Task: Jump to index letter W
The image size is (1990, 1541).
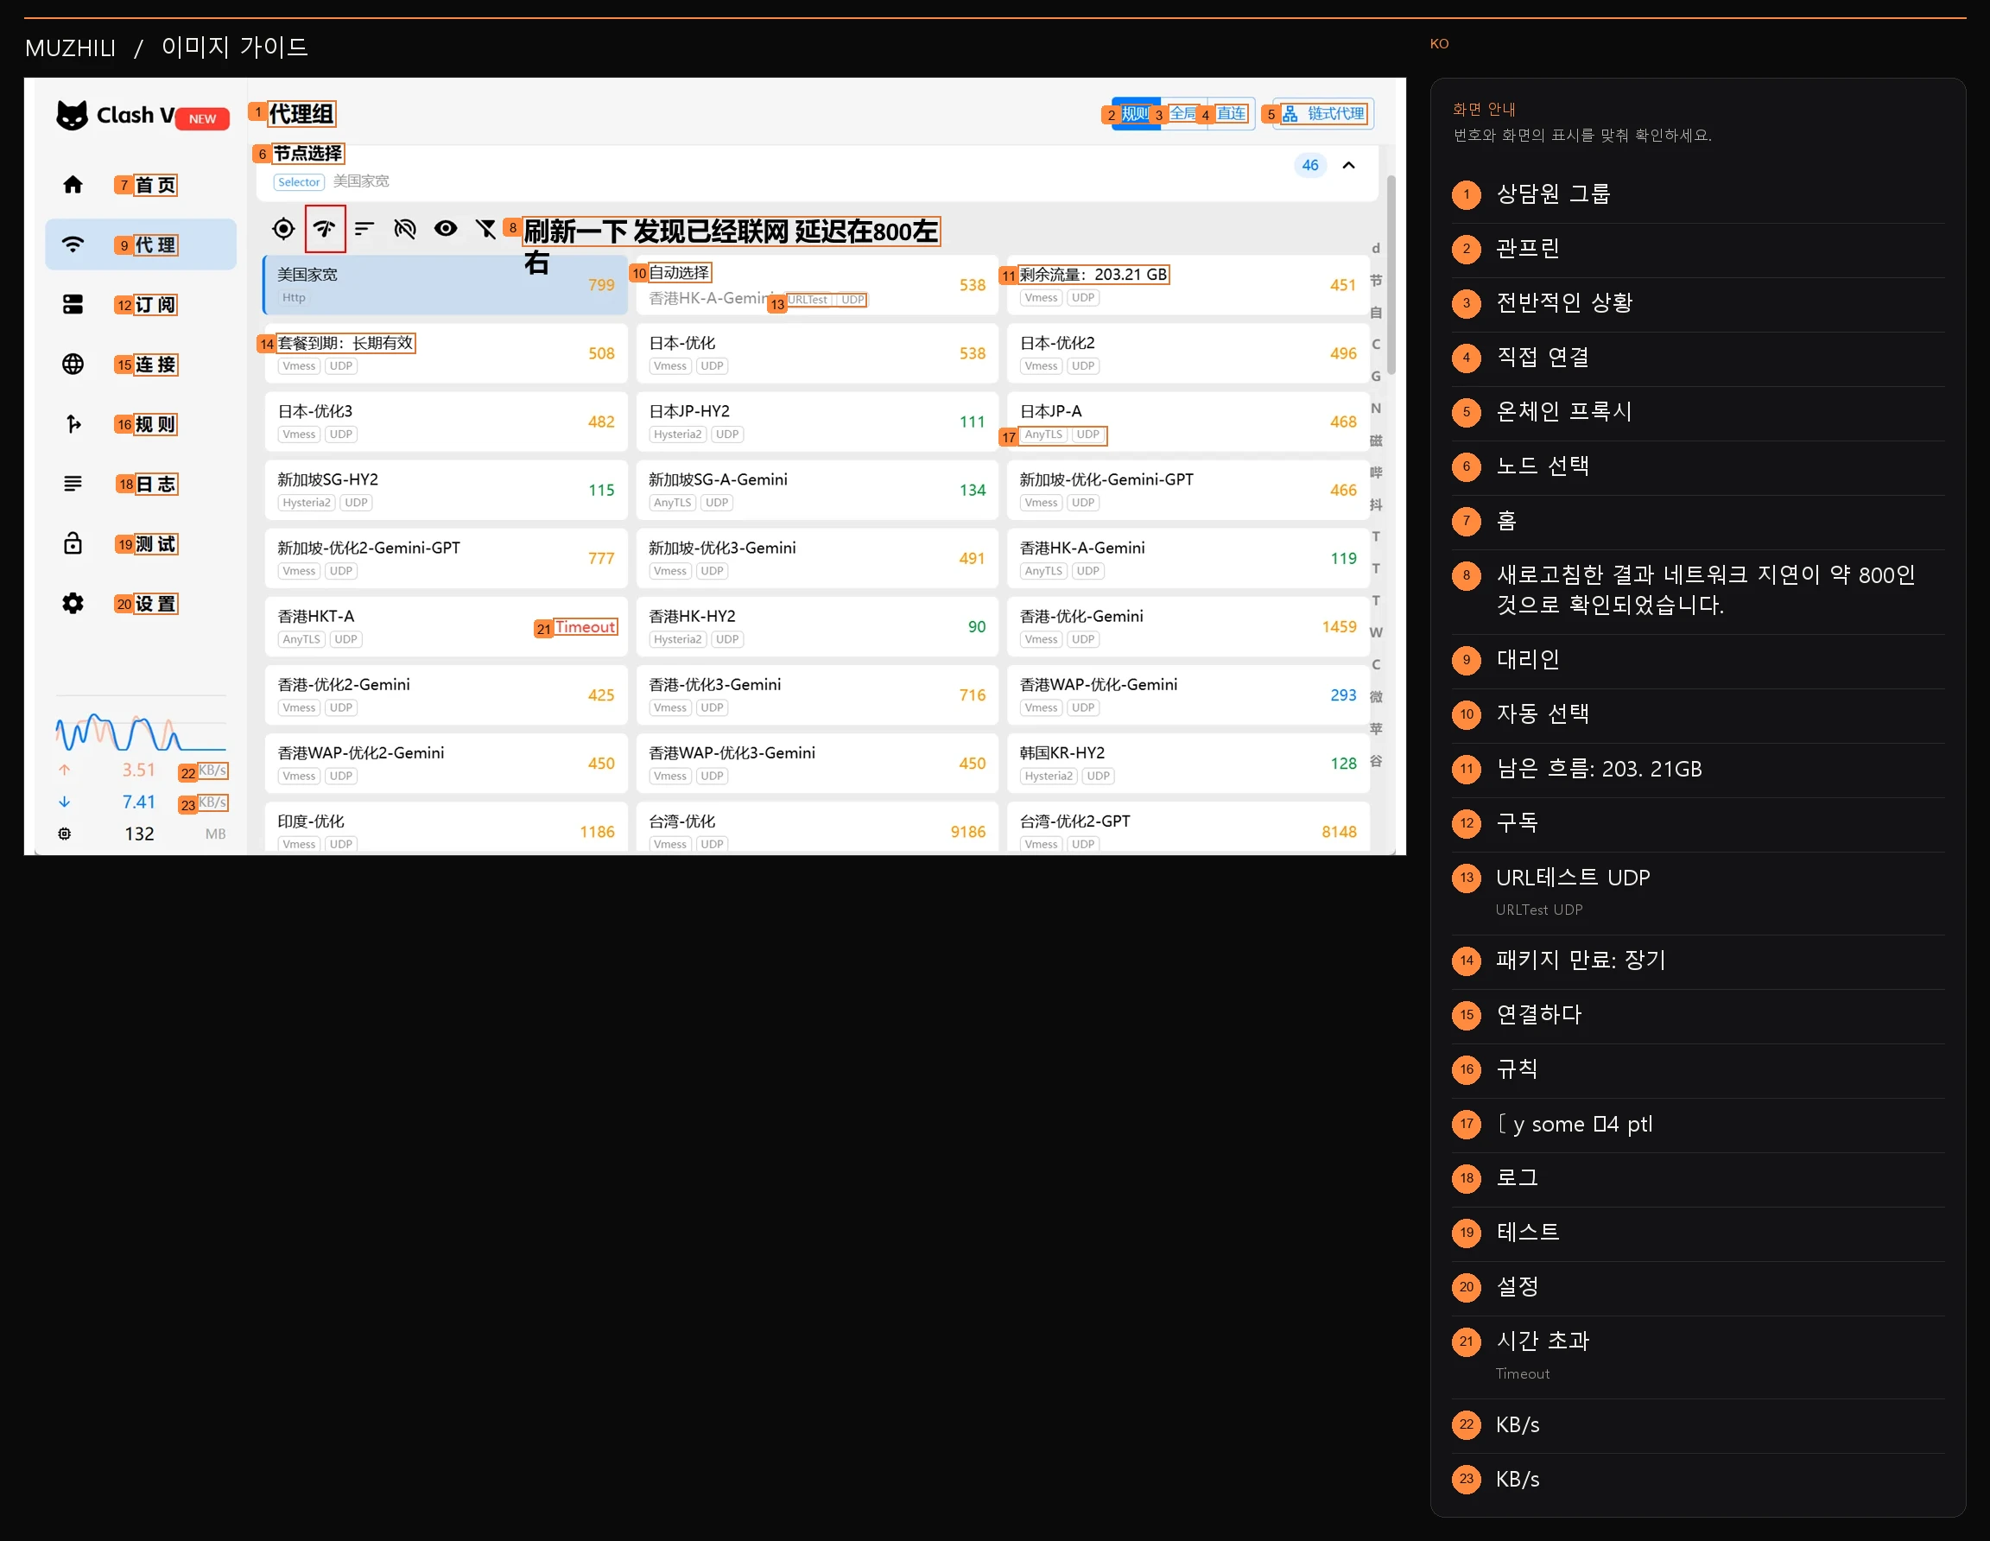Action: coord(1376,632)
